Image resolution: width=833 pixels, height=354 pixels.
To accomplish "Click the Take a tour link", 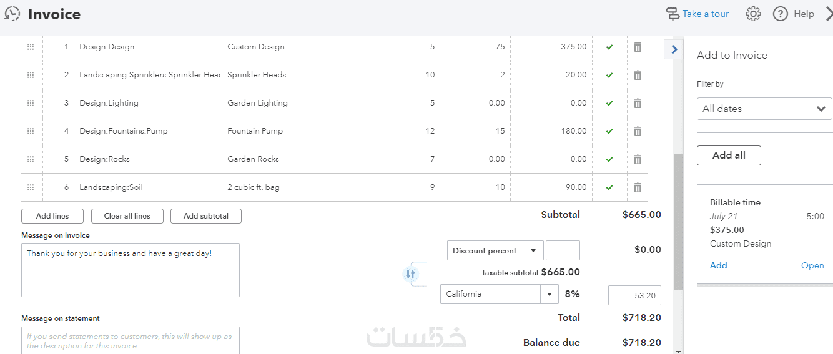I will (x=705, y=14).
